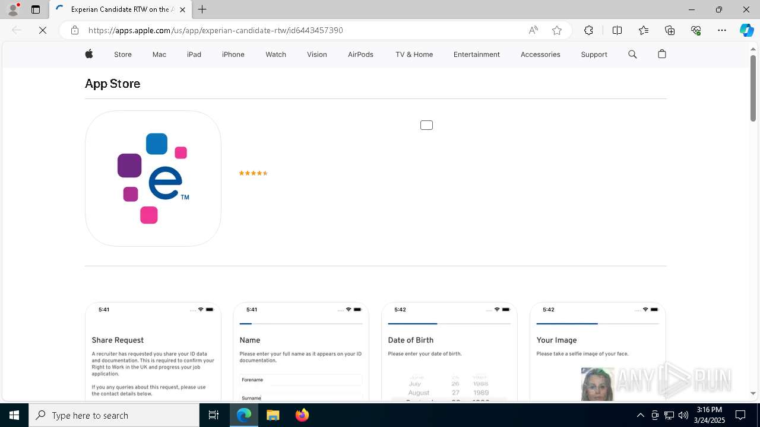The height and width of the screenshot is (427, 760).
Task: Open Support menu item
Action: click(x=594, y=54)
